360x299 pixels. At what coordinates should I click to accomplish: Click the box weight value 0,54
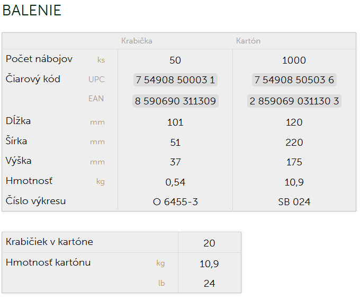(175, 182)
